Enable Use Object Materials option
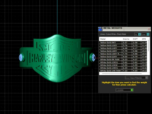Image resolution: width=152 pixels, height=114 pixels. coord(136,78)
